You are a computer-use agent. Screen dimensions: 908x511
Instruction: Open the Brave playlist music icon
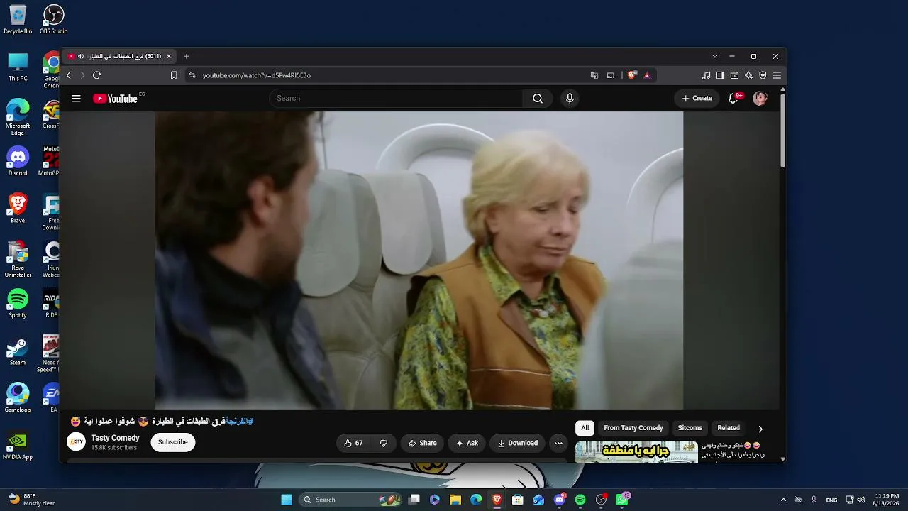(x=706, y=75)
